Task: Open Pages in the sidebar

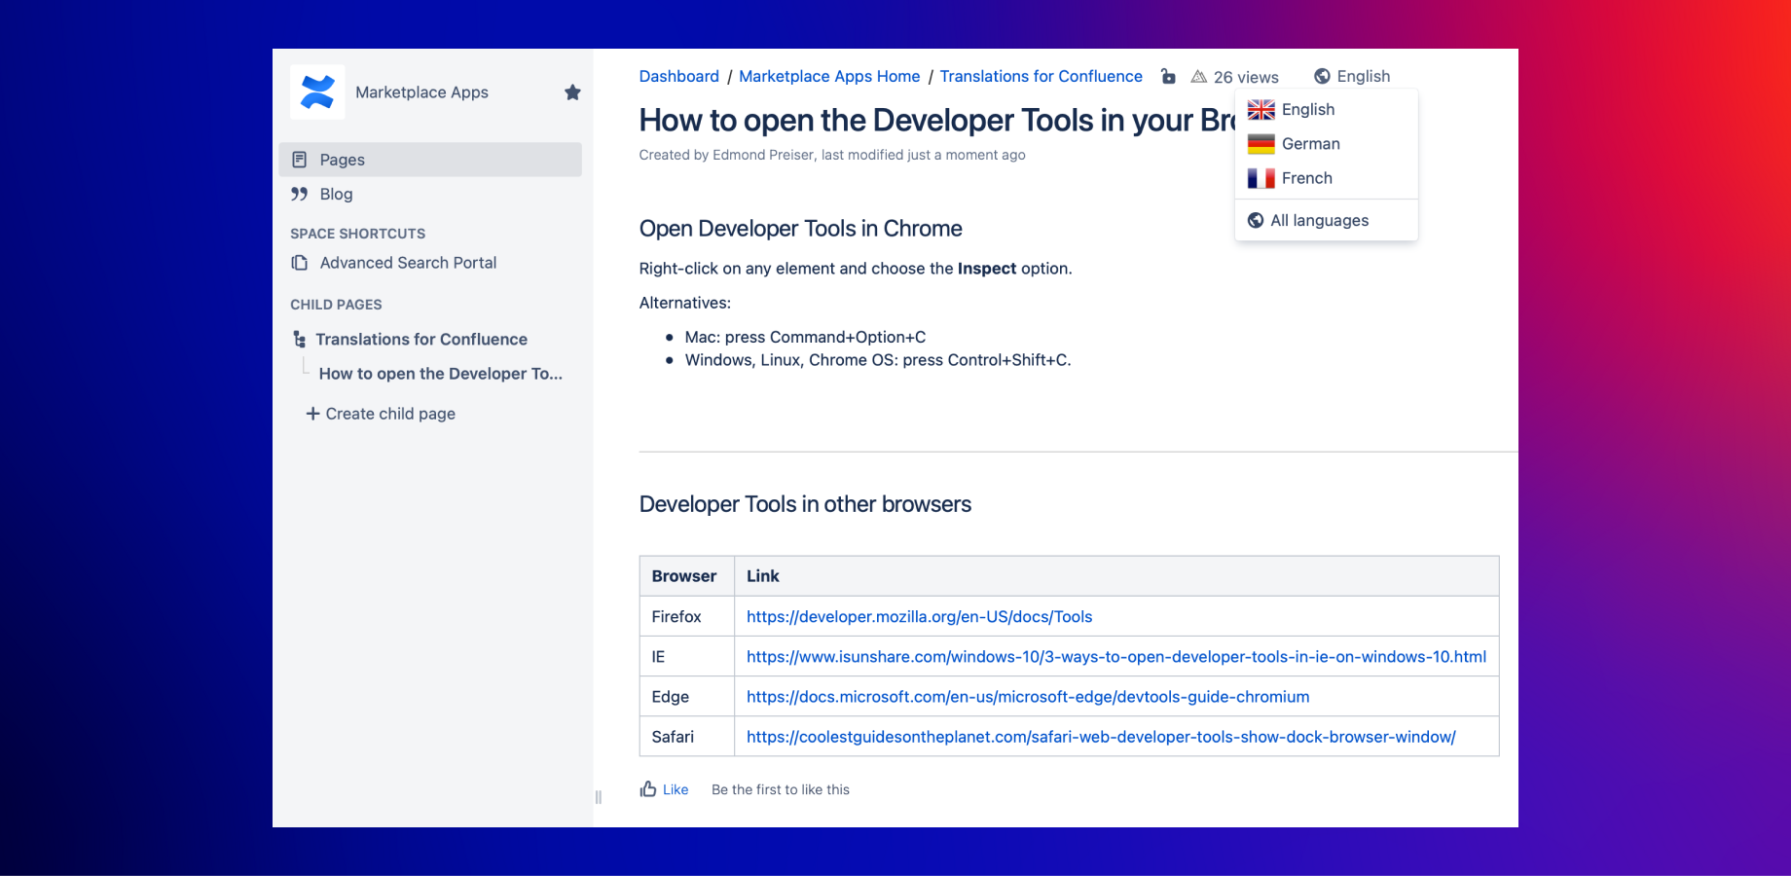Action: [342, 160]
